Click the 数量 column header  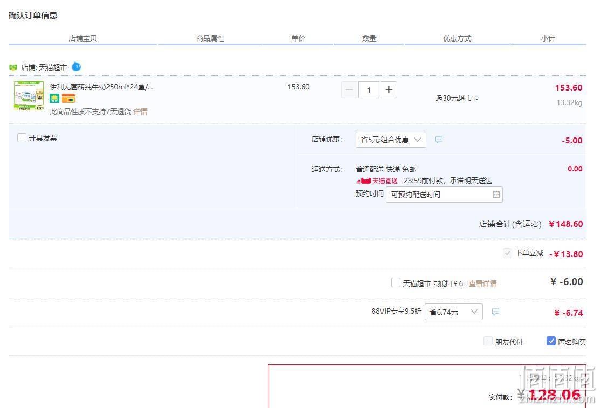point(369,38)
